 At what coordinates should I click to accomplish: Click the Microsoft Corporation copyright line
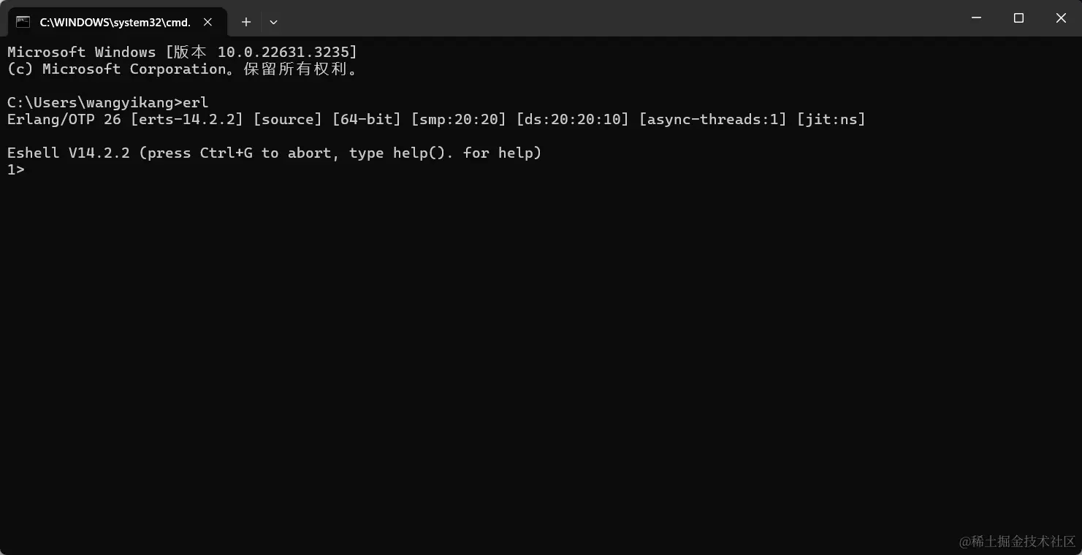coord(182,69)
